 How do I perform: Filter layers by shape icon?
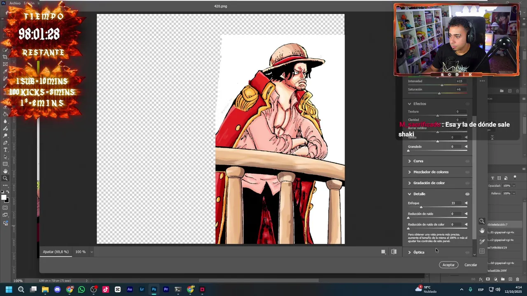tap(499, 178)
